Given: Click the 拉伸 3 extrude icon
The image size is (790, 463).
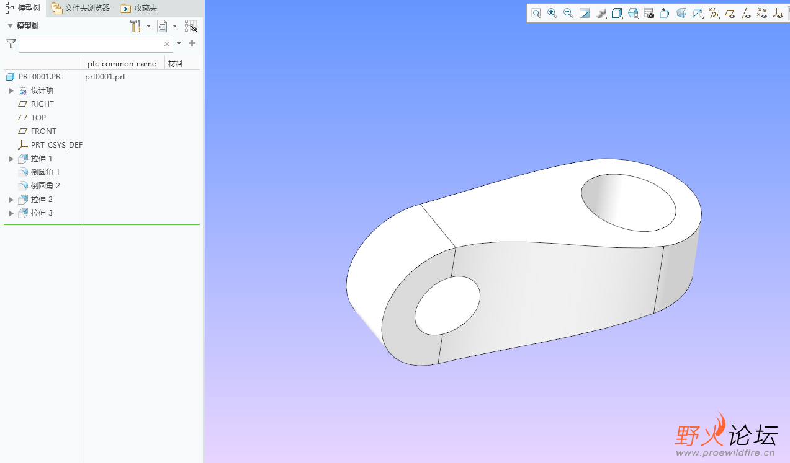Looking at the screenshot, I should pyautogui.click(x=23, y=213).
